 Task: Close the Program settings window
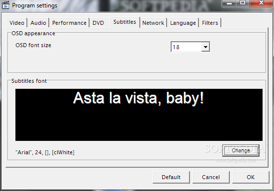tap(261, 3)
